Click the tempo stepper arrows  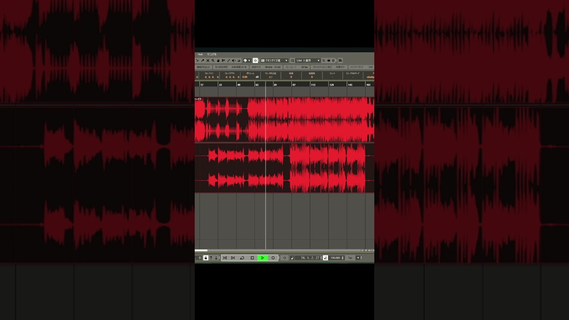click(x=343, y=258)
